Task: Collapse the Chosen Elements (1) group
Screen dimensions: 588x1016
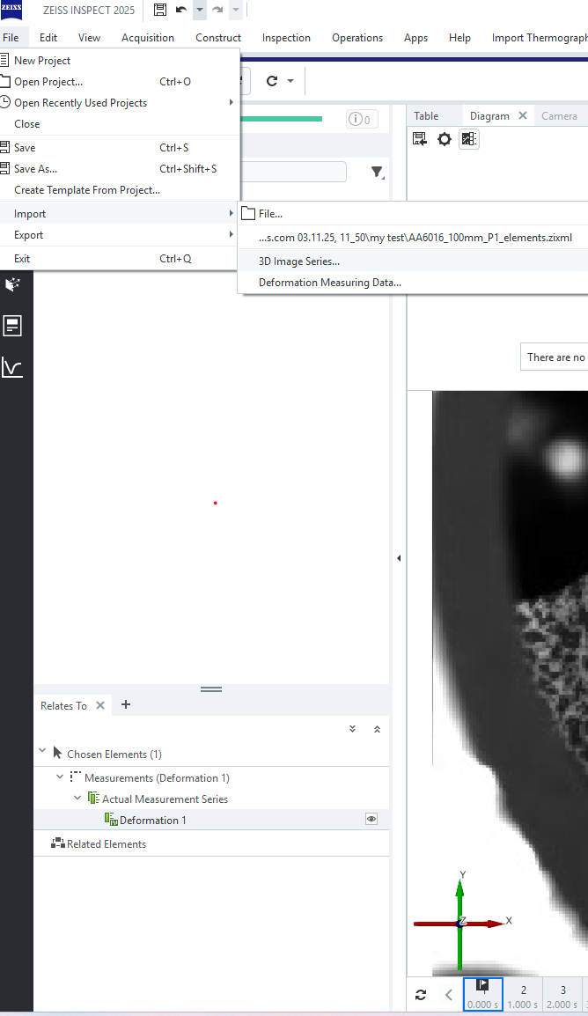Action: coord(42,750)
